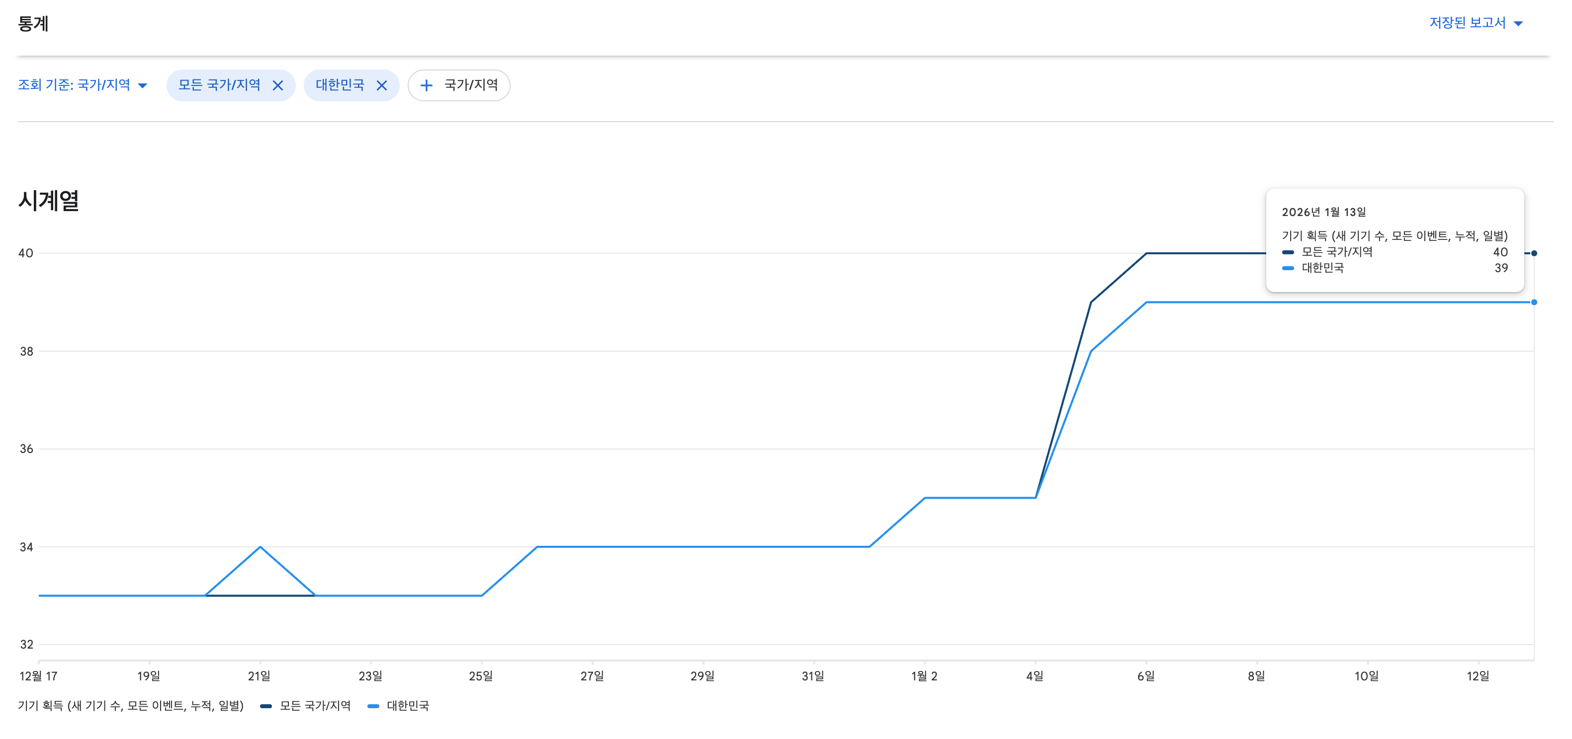This screenshot has height=739, width=1572.
Task: Remove the 대한민국 chip with X
Action: [x=381, y=85]
